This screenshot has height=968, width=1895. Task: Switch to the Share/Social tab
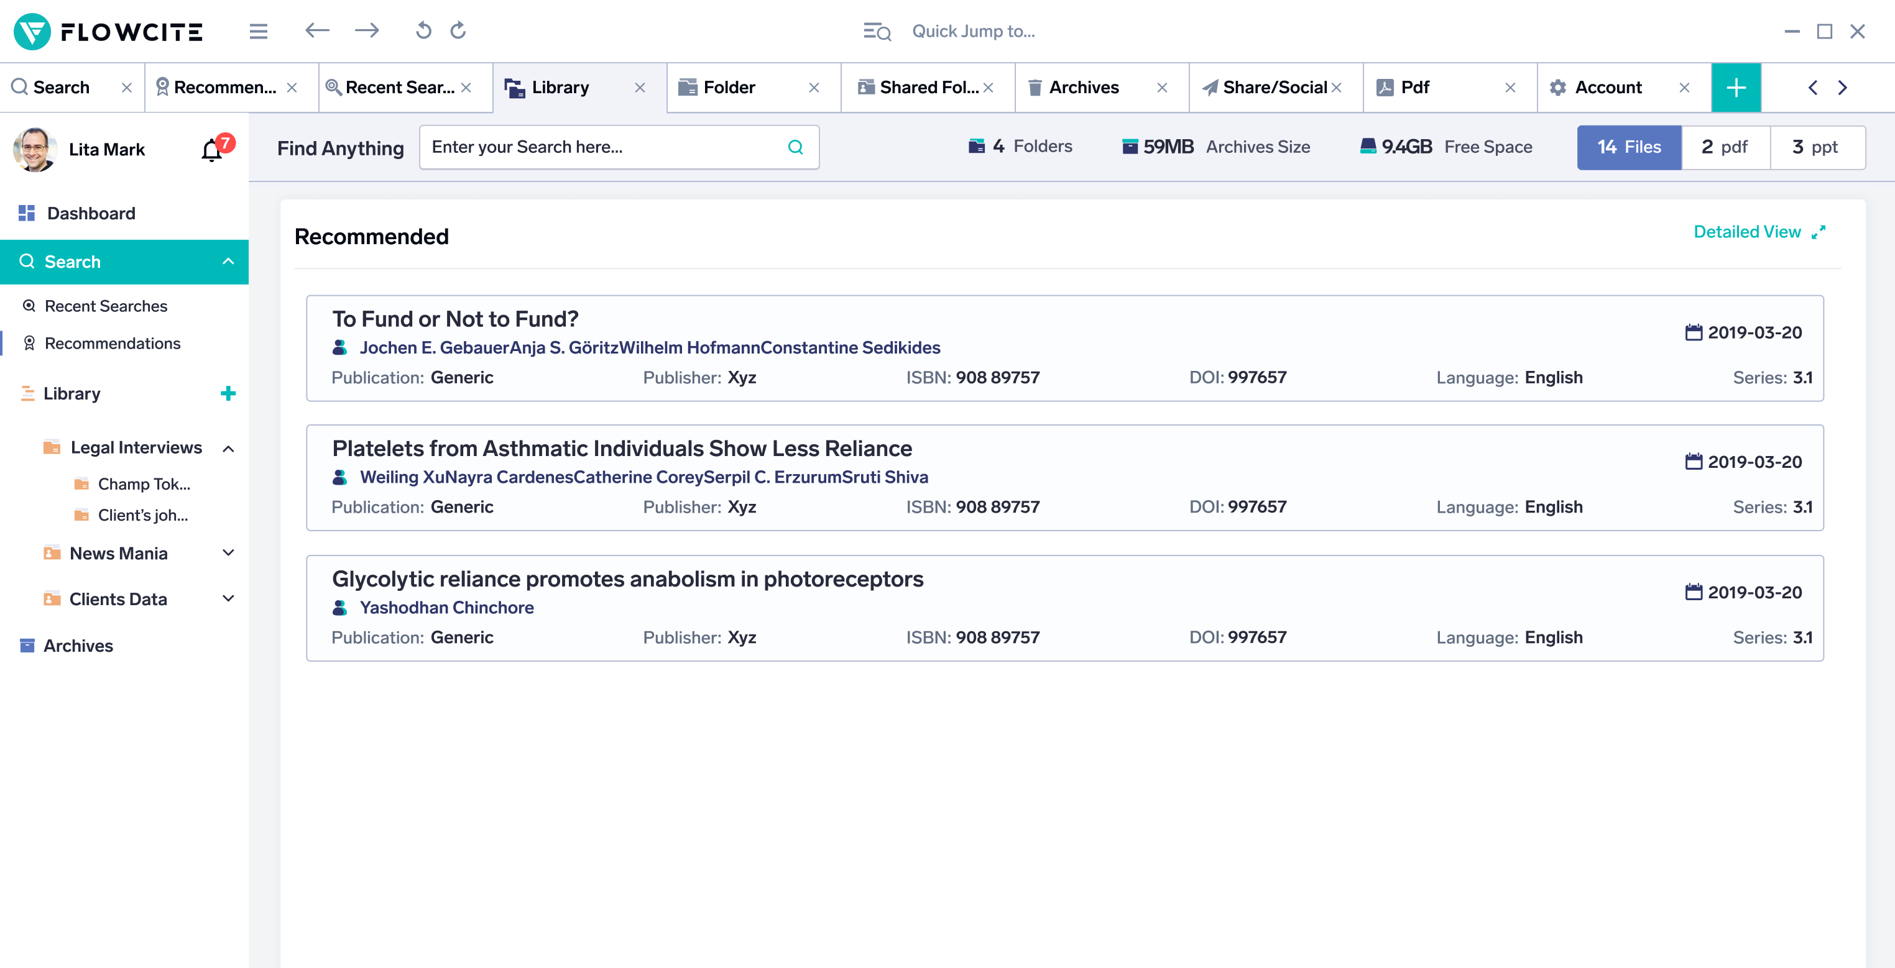click(x=1274, y=88)
